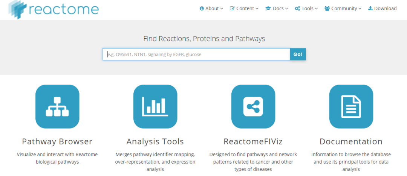Click the Download arrow icon
Viewport: 407px width, 176px height.
tap(370, 9)
